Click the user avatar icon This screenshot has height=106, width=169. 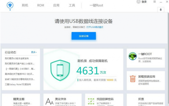[x=139, y=2]
